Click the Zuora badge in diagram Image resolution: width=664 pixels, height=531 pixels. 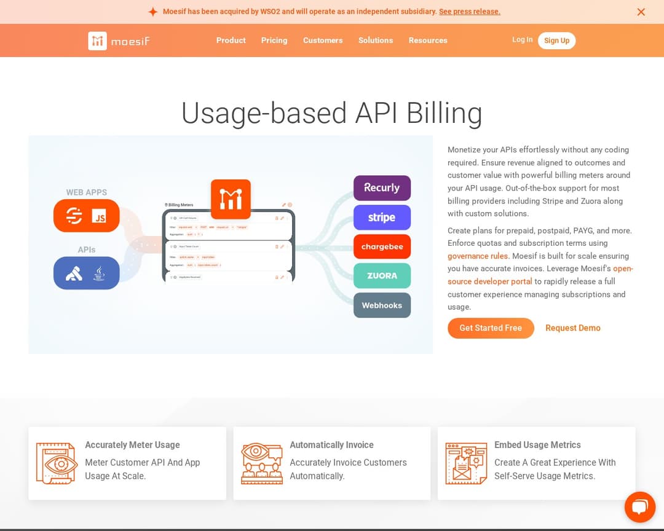coord(382,276)
